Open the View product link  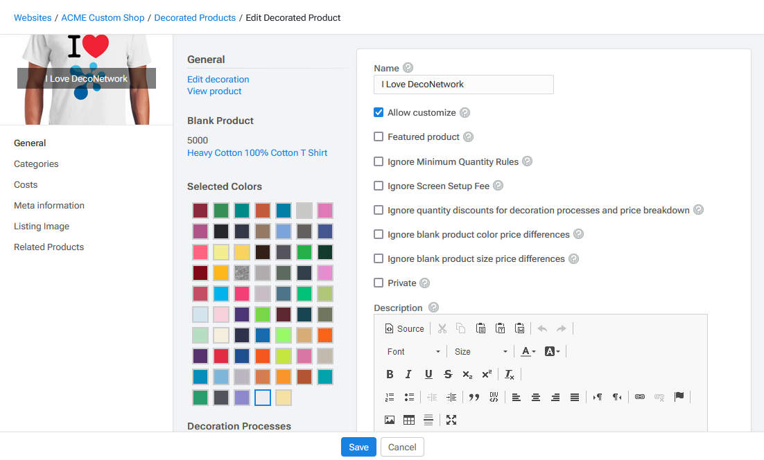tap(214, 91)
